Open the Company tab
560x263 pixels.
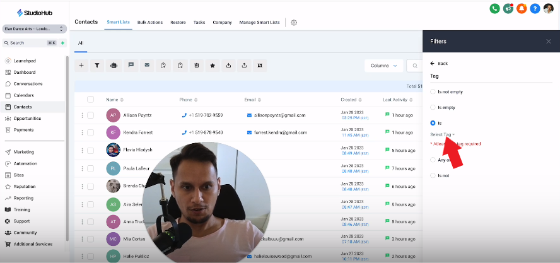(x=222, y=22)
